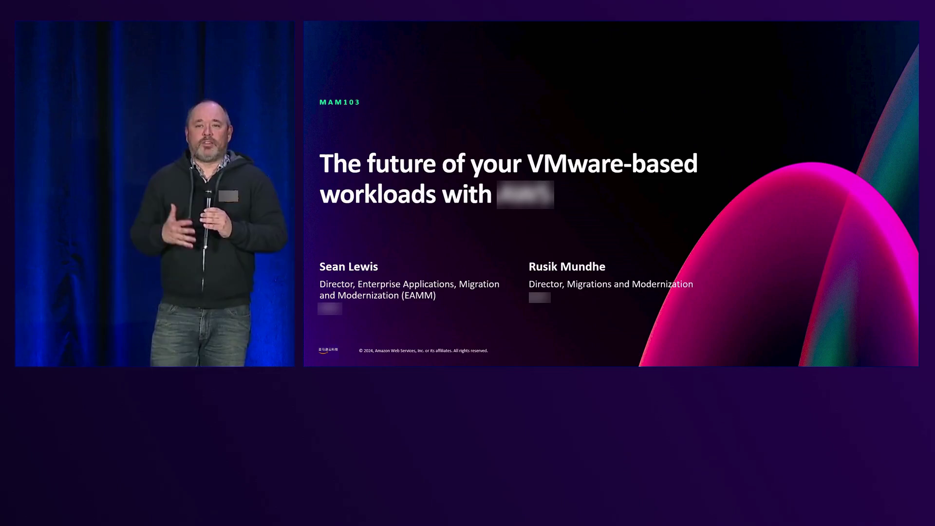Image resolution: width=935 pixels, height=526 pixels.
Task: Click the MAM103 session code
Action: pyautogui.click(x=339, y=102)
